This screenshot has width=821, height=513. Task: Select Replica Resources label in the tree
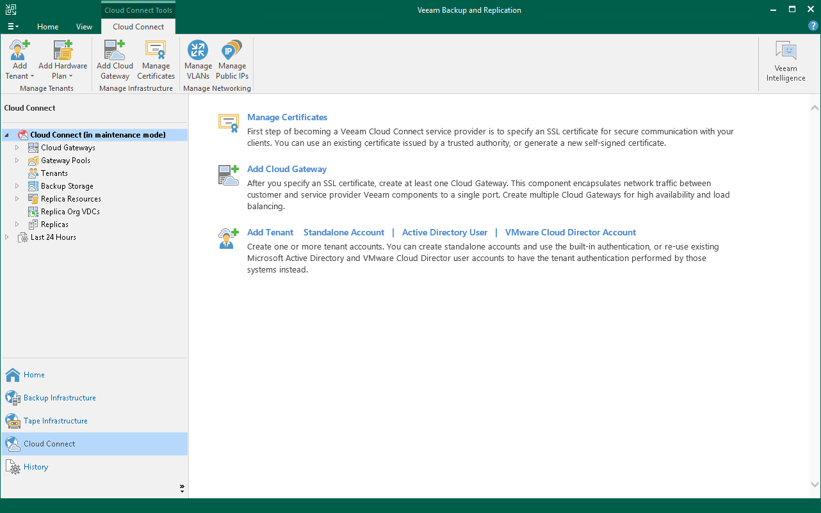pyautogui.click(x=71, y=199)
